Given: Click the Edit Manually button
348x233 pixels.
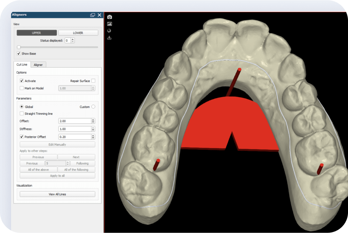Looking at the screenshot, I should point(57,144).
